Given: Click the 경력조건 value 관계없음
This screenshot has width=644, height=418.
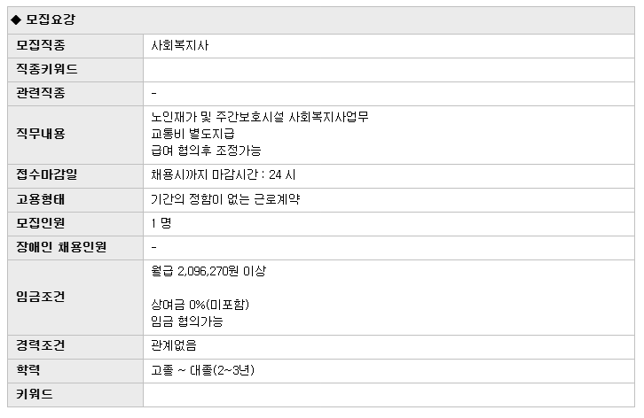Looking at the screenshot, I should click(x=174, y=345).
